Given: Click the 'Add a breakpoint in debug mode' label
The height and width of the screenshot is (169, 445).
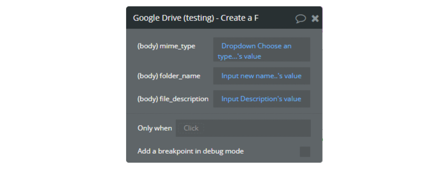Looking at the screenshot, I should coord(190,151).
